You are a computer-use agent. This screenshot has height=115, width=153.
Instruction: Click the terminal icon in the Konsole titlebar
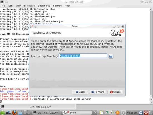coord(2,2)
